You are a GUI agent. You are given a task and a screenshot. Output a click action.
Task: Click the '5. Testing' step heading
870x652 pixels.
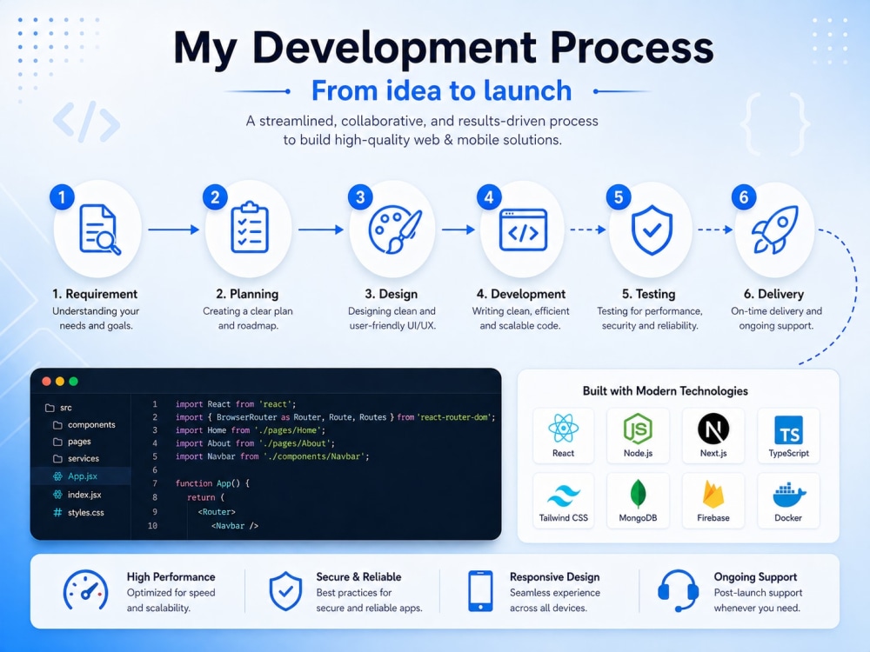coord(649,294)
